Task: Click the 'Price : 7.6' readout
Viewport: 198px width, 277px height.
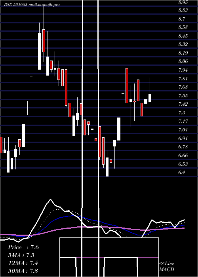Action: 23,247
